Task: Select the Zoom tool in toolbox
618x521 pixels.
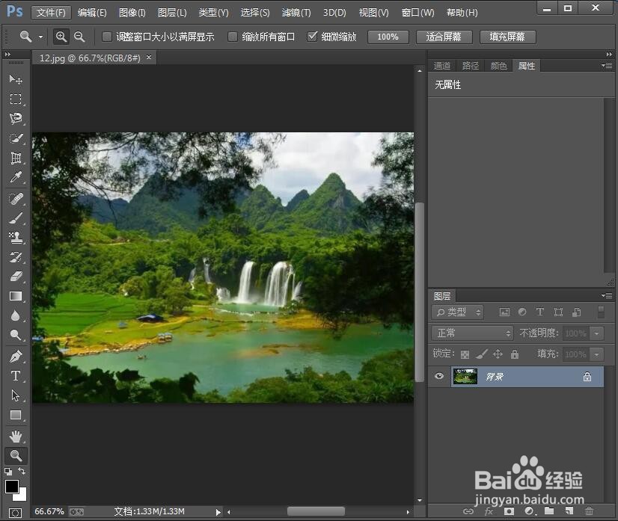Action: click(x=16, y=456)
